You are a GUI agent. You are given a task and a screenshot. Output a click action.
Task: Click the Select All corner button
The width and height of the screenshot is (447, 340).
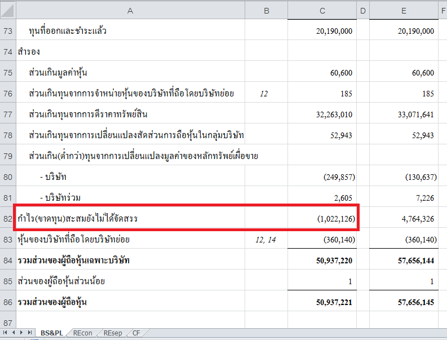pyautogui.click(x=8, y=11)
